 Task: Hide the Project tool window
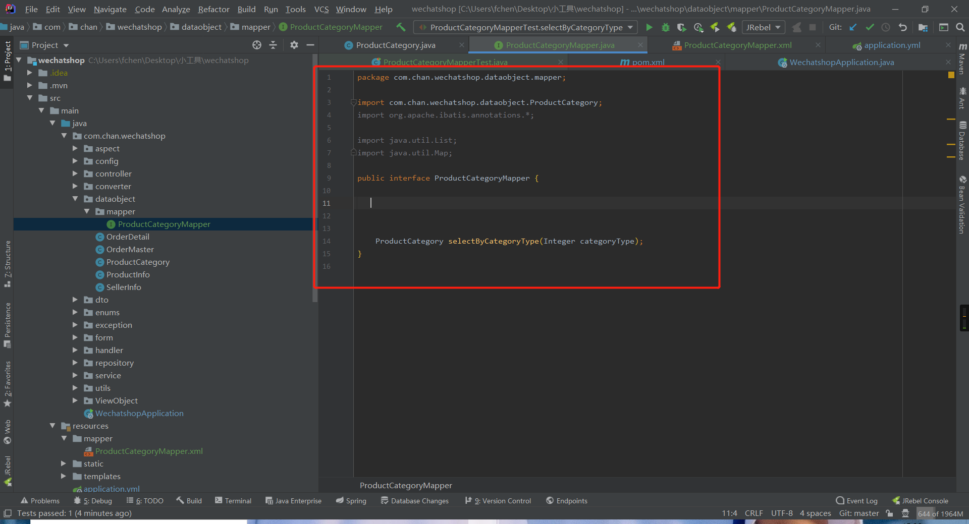pyautogui.click(x=310, y=45)
